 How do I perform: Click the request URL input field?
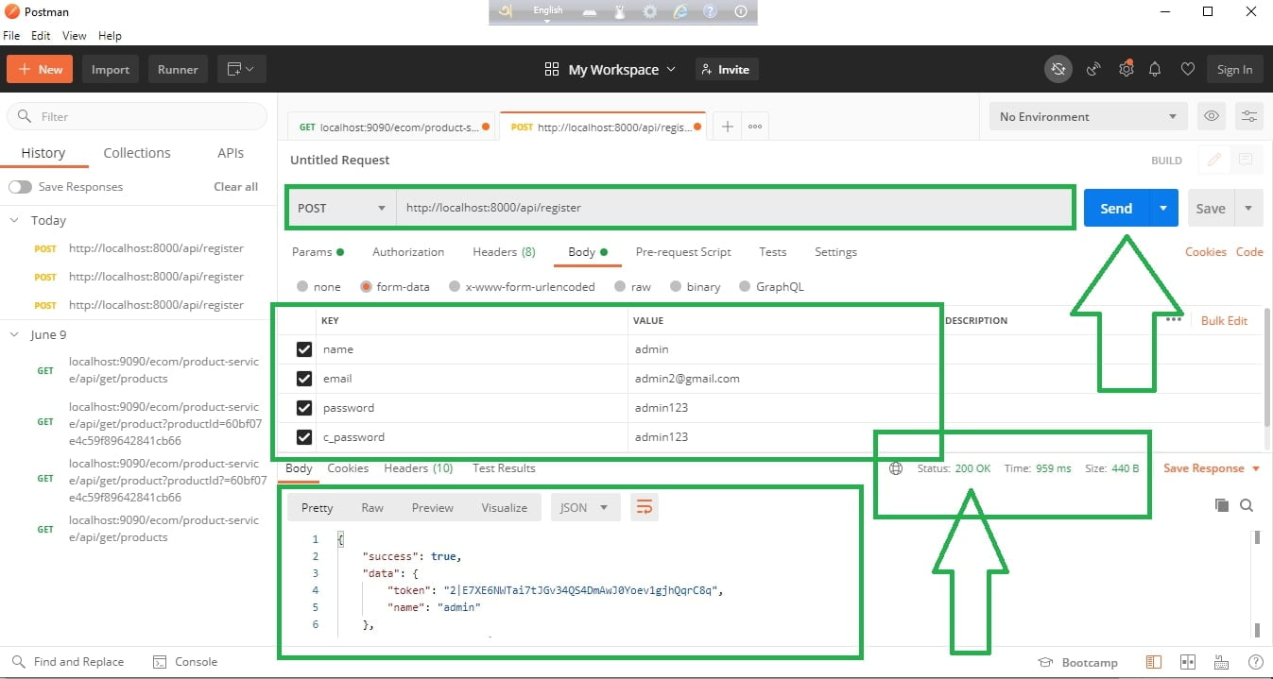tap(734, 208)
